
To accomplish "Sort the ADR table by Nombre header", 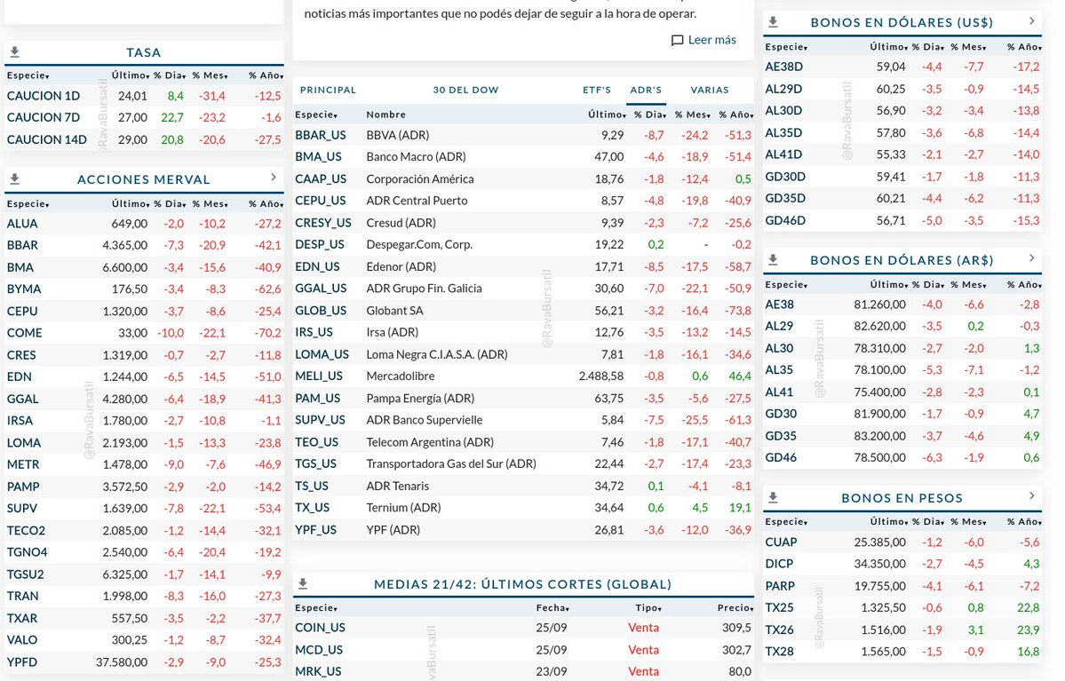I will tap(385, 115).
